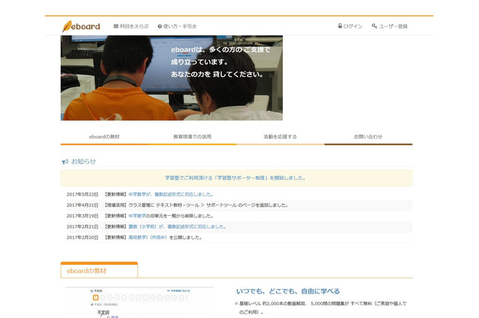The width and height of the screenshot is (479, 318).
Task: Click the banner image of students at a computer
Action: 171,78
